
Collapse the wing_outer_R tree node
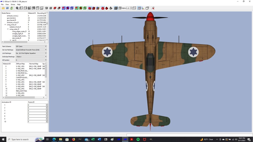(x=8, y=29)
